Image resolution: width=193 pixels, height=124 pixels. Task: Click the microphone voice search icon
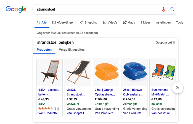(x=163, y=9)
